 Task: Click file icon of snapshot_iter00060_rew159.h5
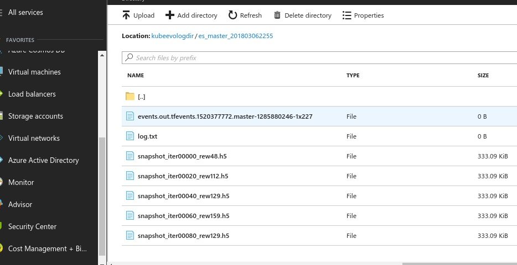(x=130, y=216)
